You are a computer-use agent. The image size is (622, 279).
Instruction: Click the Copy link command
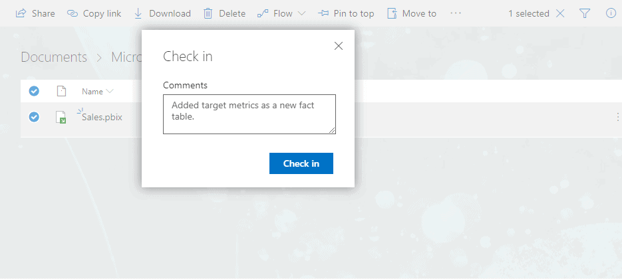[x=94, y=13]
